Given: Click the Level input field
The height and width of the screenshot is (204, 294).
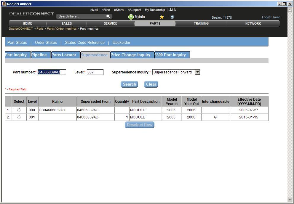Looking at the screenshot, I should pyautogui.click(x=95, y=72).
